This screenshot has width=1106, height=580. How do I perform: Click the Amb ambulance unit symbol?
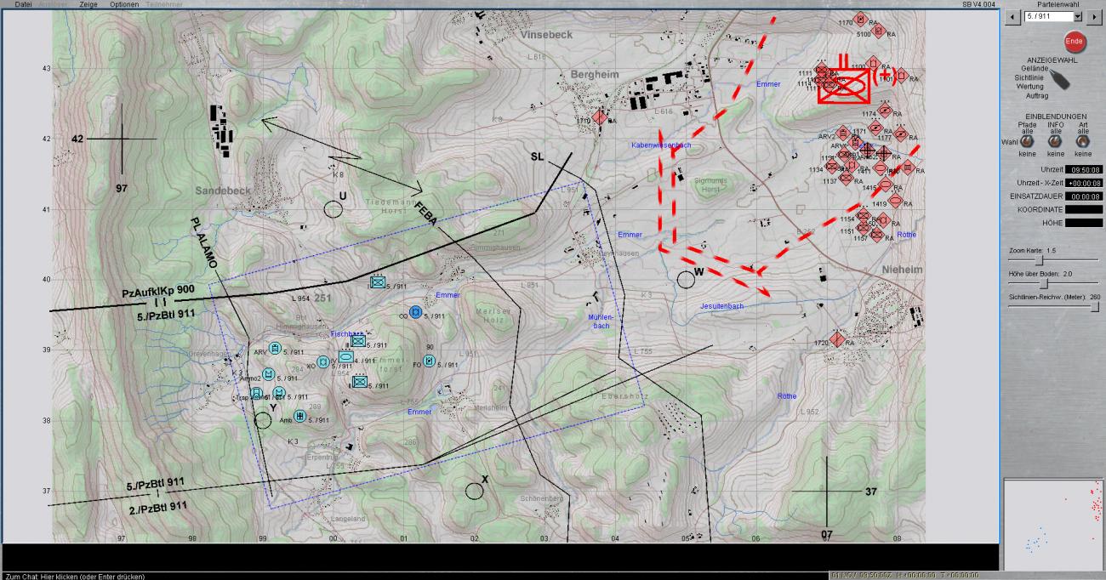pos(299,416)
